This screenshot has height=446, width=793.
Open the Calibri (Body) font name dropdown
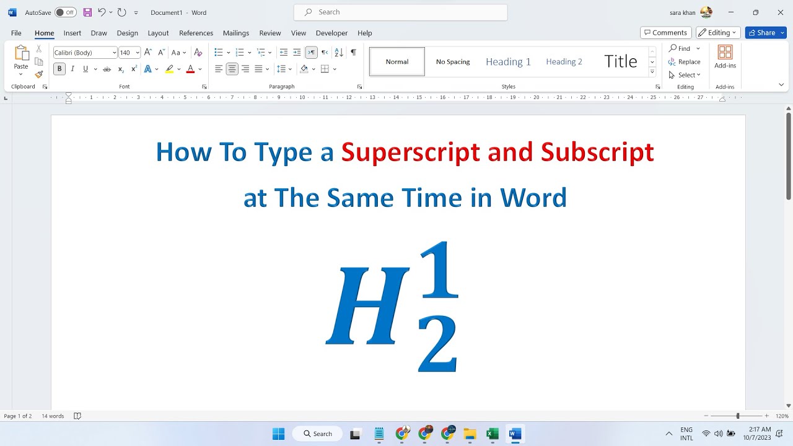[x=114, y=53]
